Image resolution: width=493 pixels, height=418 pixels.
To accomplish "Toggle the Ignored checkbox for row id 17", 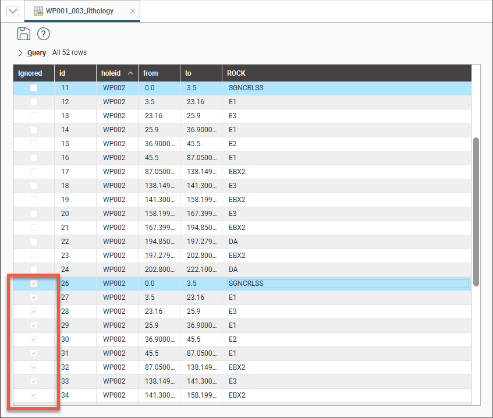I will pos(34,172).
